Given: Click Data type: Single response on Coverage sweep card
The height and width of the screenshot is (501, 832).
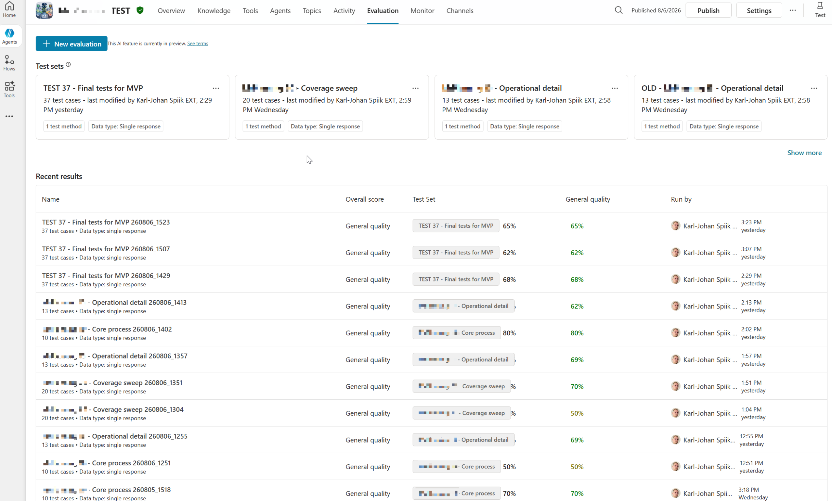Looking at the screenshot, I should (x=325, y=126).
